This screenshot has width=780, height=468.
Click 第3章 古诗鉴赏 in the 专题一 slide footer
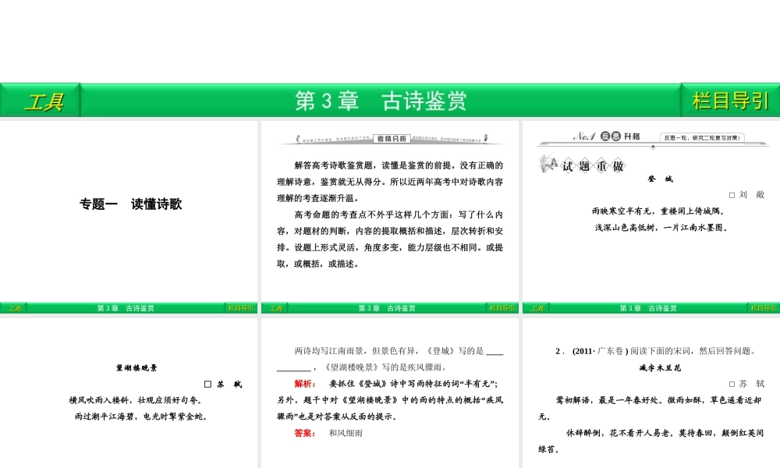pos(126,308)
